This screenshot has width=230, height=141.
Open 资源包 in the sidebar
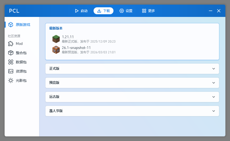pyautogui.click(x=22, y=71)
